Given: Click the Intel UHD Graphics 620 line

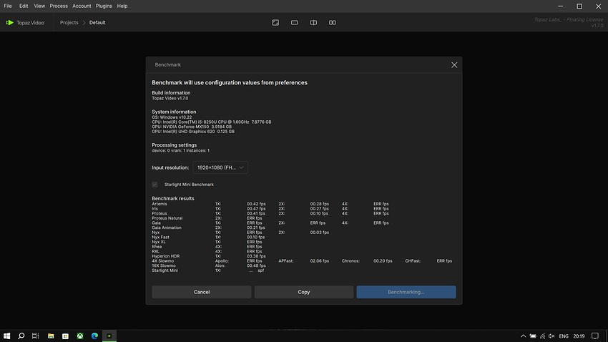Looking at the screenshot, I should point(193,132).
